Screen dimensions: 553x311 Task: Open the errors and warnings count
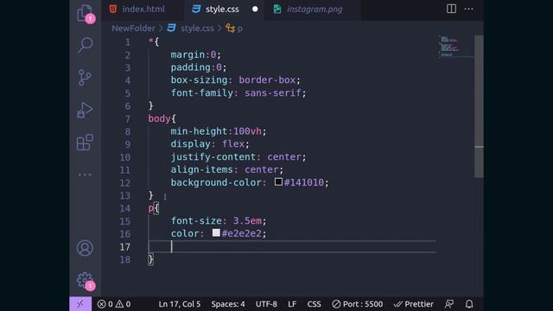(114, 304)
